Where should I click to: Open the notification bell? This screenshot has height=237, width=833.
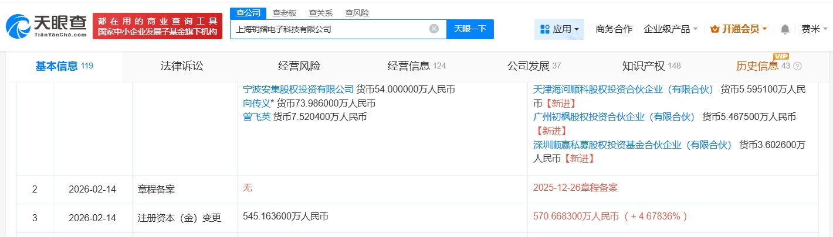pos(785,29)
